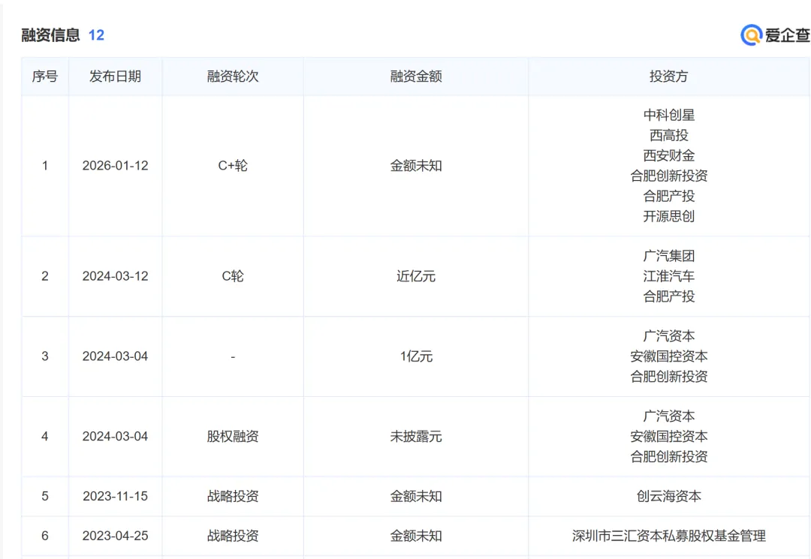Select the 未披露元 amount cell
Viewport: 811px width, 559px height.
416,437
